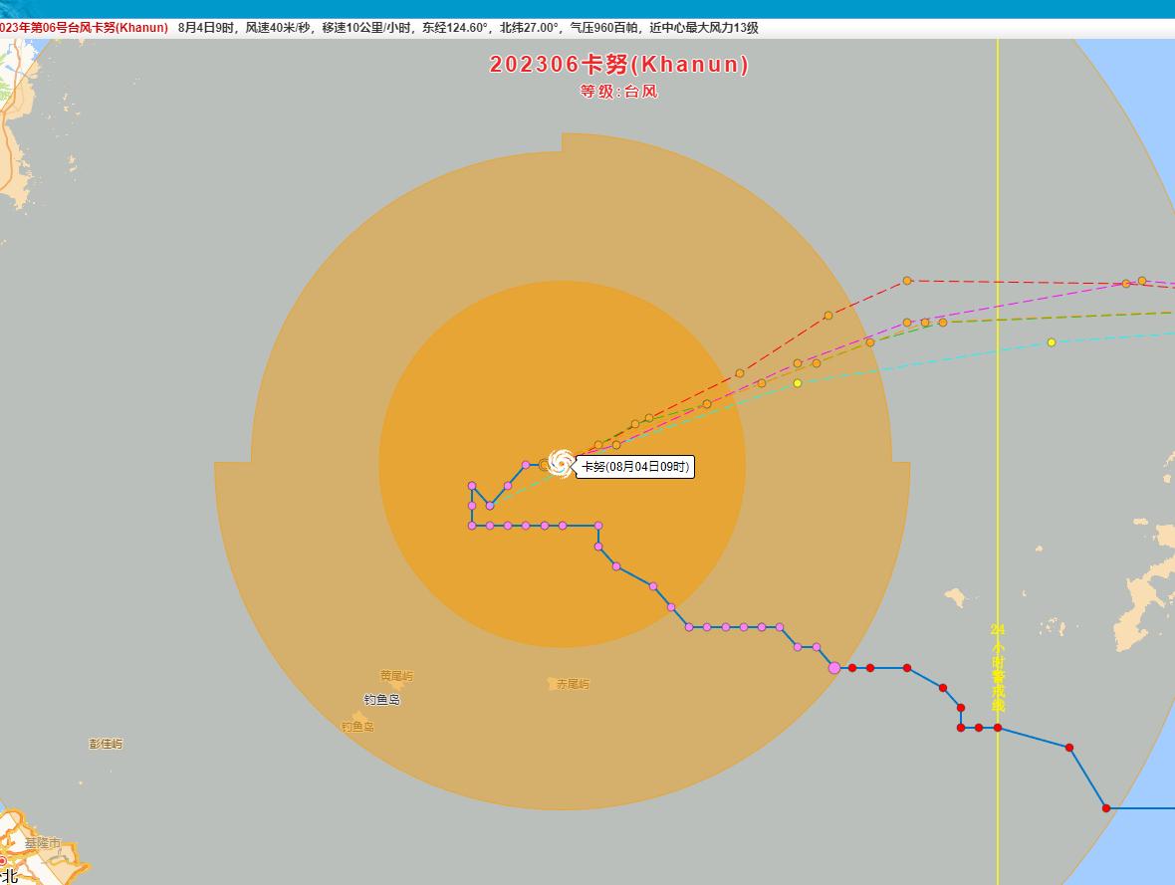The image size is (1175, 885).
Task: Click the 基隆市 city label
Action: coord(42,843)
